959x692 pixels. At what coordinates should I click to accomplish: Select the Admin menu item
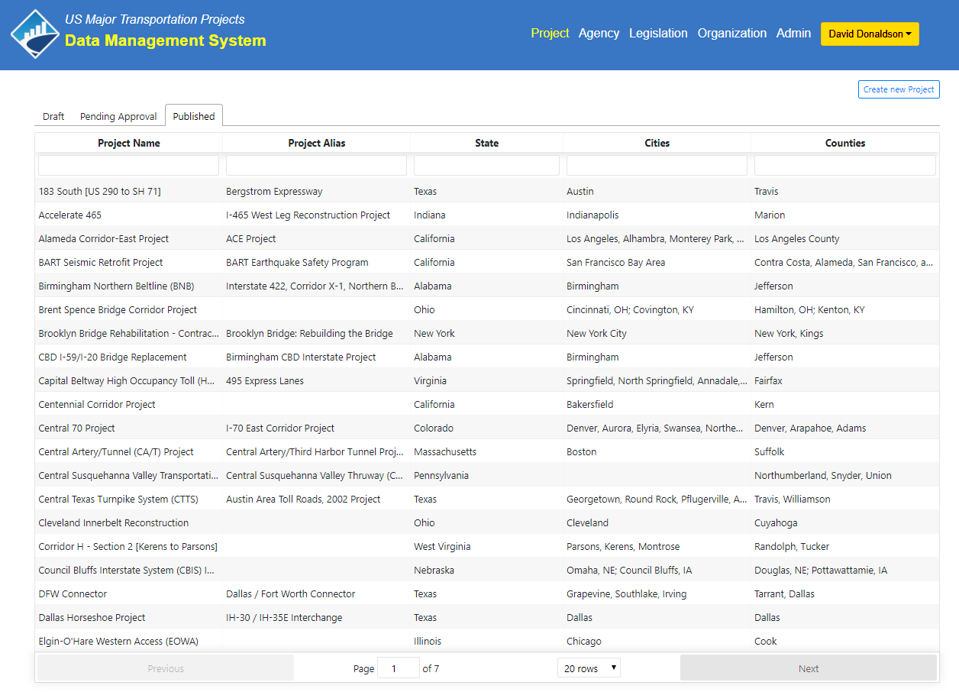[793, 34]
